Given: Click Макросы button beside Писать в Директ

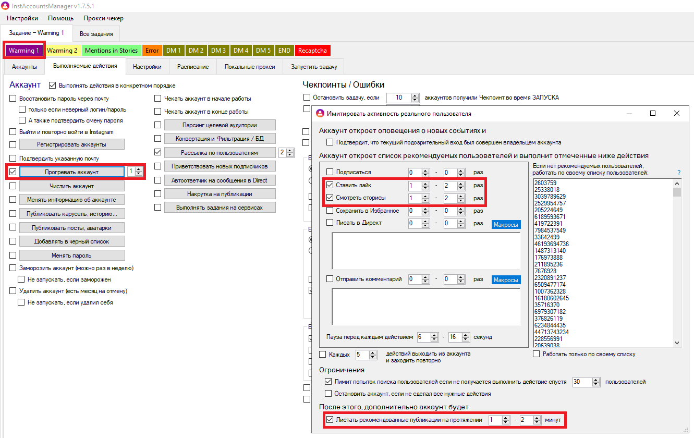Looking at the screenshot, I should point(506,225).
